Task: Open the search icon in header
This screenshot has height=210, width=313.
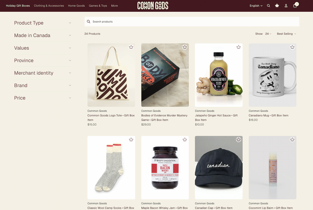Action: click(269, 6)
